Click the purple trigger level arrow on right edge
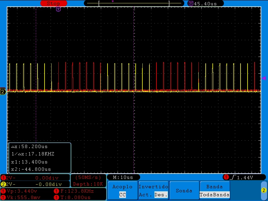The height and width of the screenshot is (201, 268). coord(264,78)
